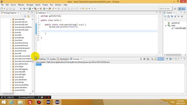The width and height of the screenshot is (187, 105).
Task: Open the Refactor menu
Action: pyautogui.click(x=21, y=5)
